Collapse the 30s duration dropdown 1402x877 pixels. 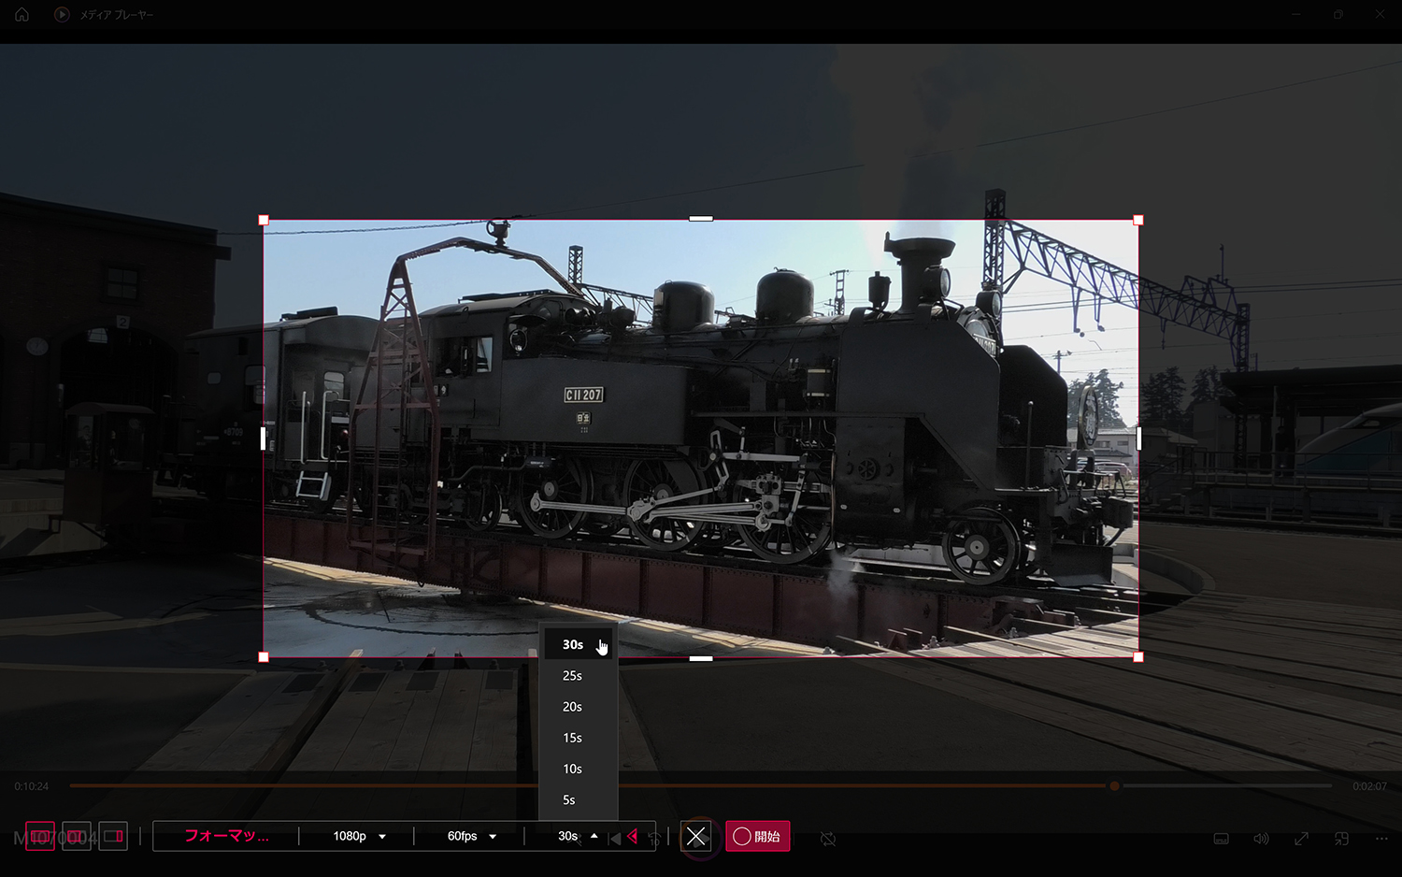point(577,836)
